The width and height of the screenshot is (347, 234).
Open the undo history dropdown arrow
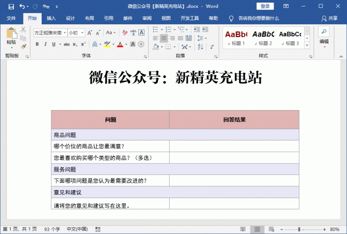(x=27, y=6)
